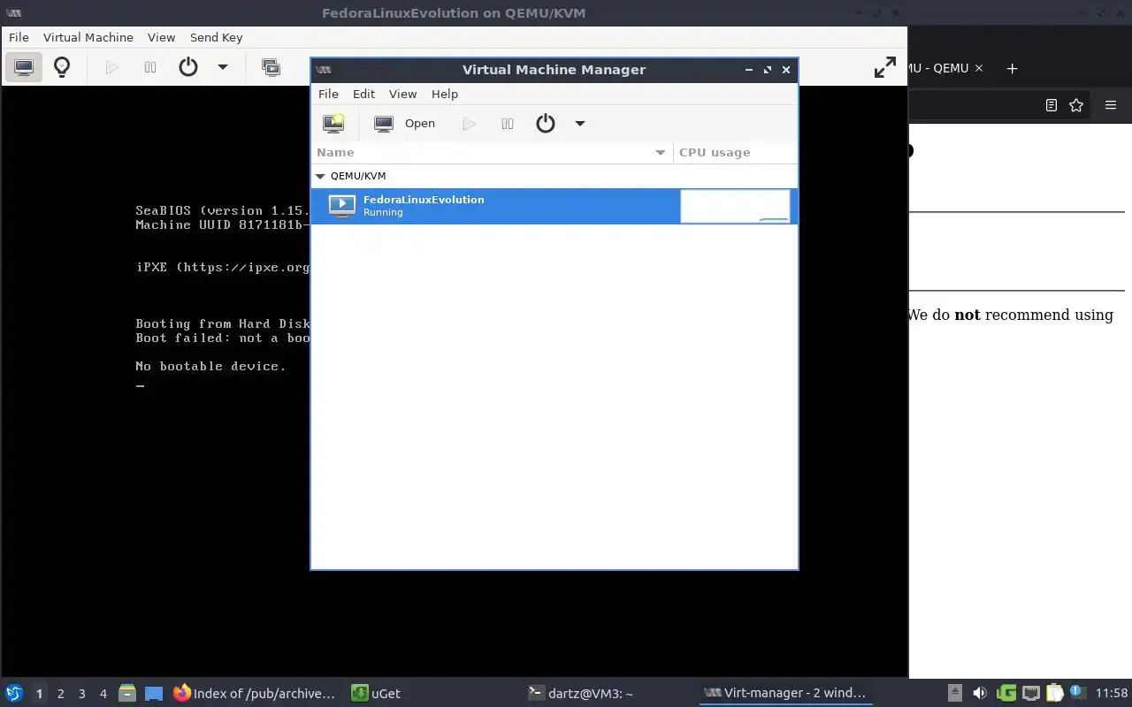This screenshot has height=707, width=1132.
Task: Switch to the Firefox Index of /pub/archive window
Action: point(256,694)
